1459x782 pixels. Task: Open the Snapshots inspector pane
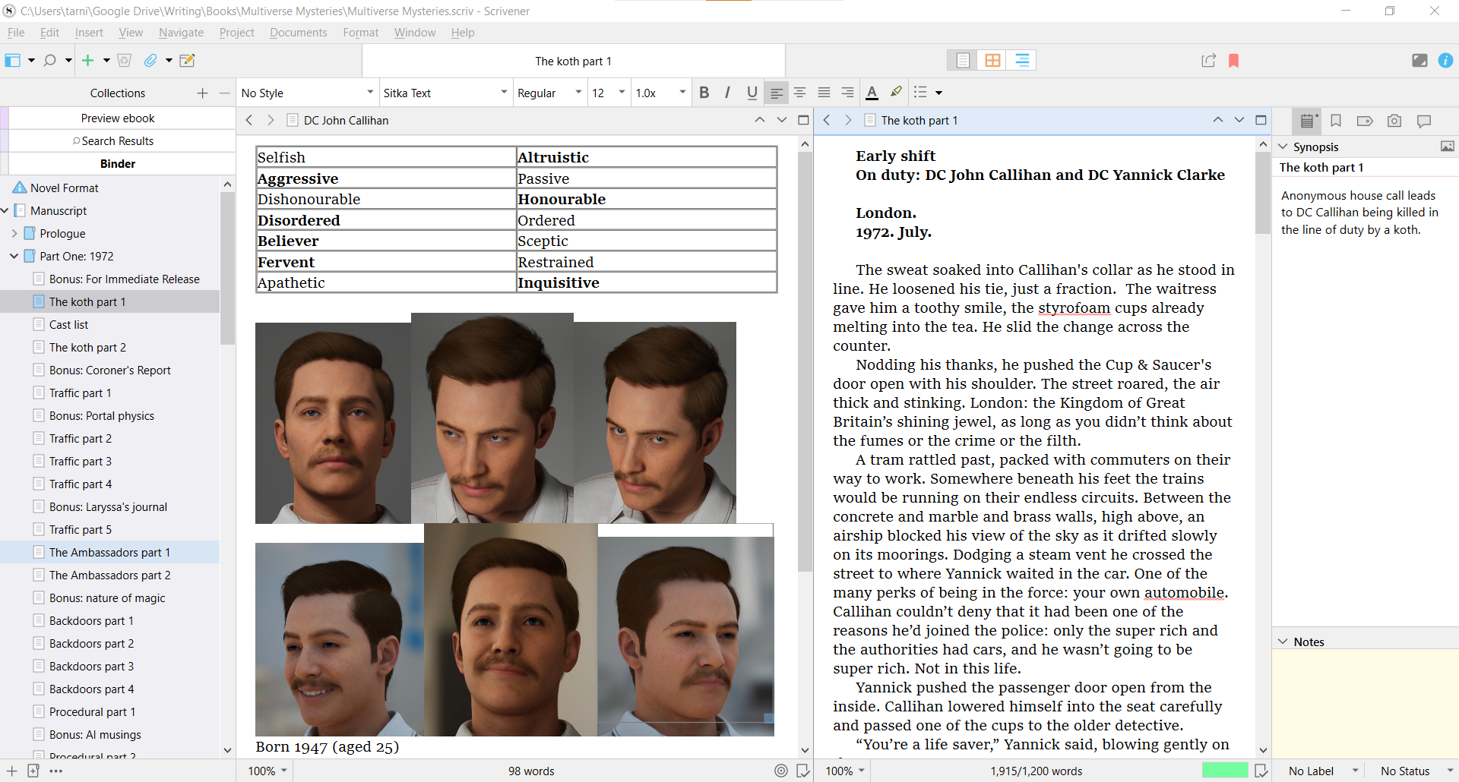[x=1394, y=120]
